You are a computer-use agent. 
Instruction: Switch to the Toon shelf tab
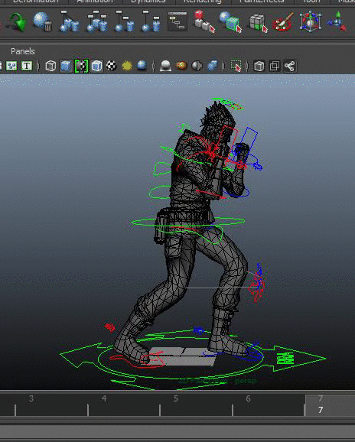pyautogui.click(x=311, y=2)
